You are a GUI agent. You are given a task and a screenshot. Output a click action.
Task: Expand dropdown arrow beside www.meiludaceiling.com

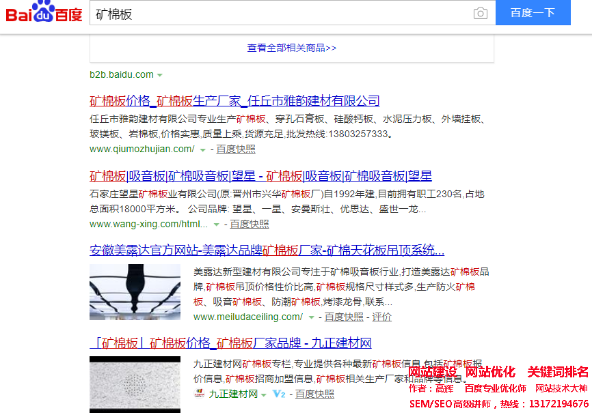(x=311, y=317)
